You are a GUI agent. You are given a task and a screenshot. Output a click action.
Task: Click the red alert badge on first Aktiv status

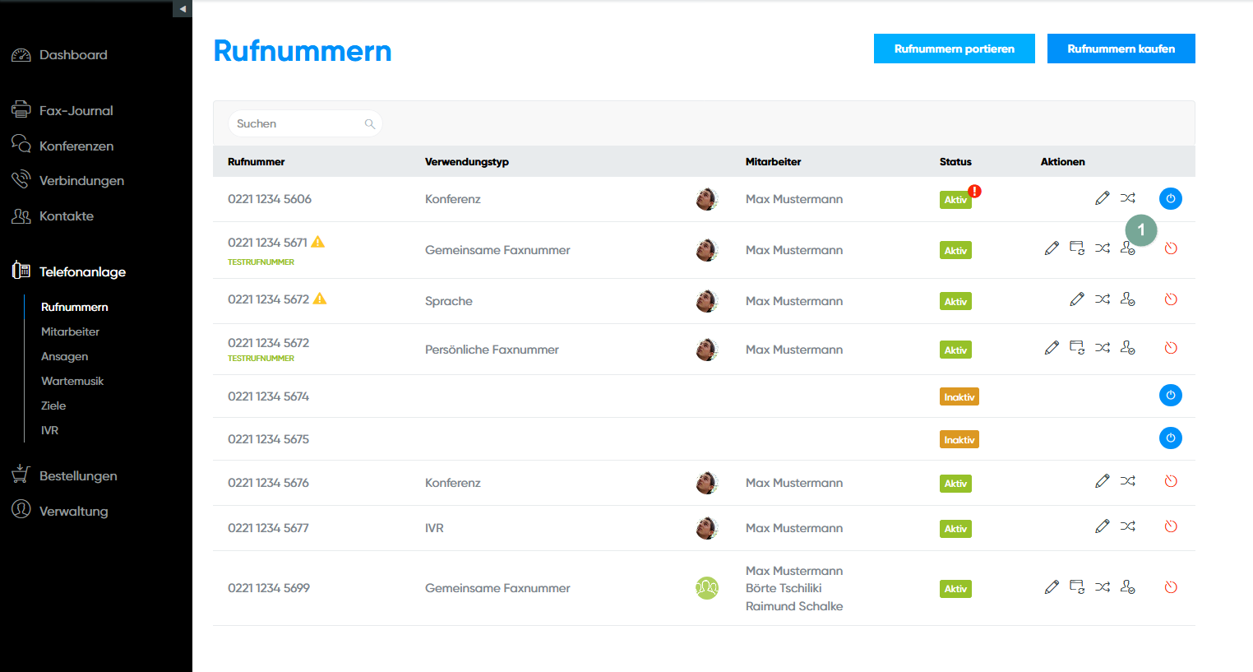(974, 191)
